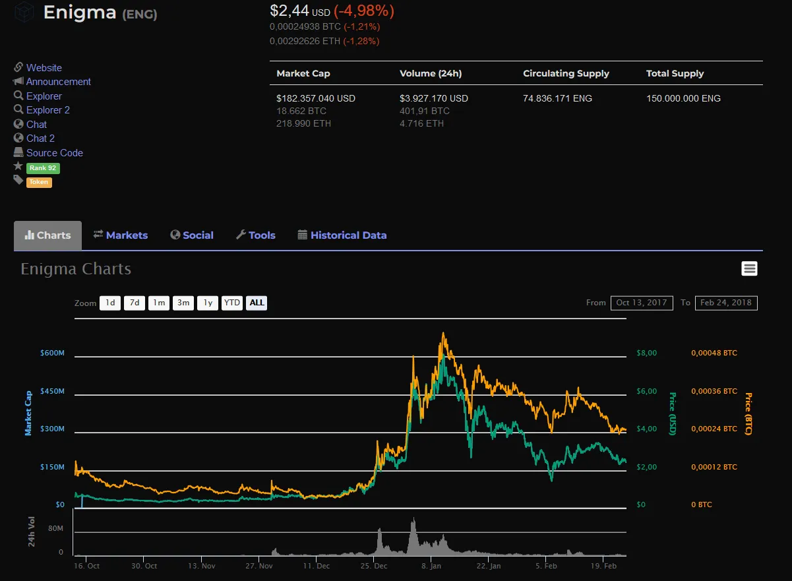Click the 18.662 BTC market cap value

(x=301, y=111)
